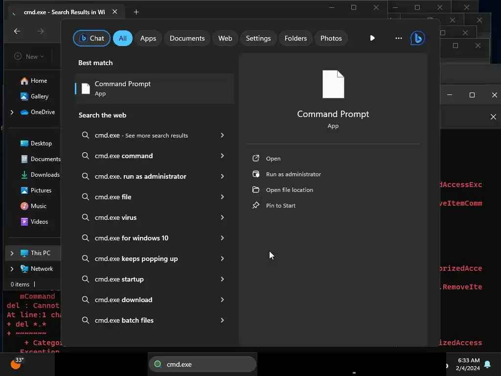The height and width of the screenshot is (376, 501).
Task: Open Gallery in File Explorer sidebar
Action: pyautogui.click(x=35, y=96)
